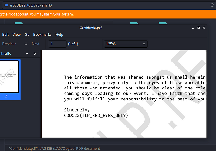
Task: Click the blue folder icon in path bar
Action: pos(6,5)
